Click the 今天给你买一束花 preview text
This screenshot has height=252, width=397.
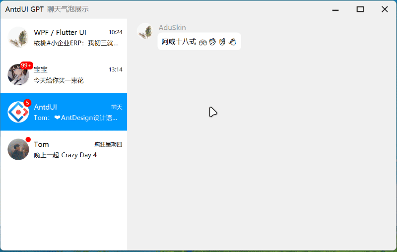pos(59,80)
